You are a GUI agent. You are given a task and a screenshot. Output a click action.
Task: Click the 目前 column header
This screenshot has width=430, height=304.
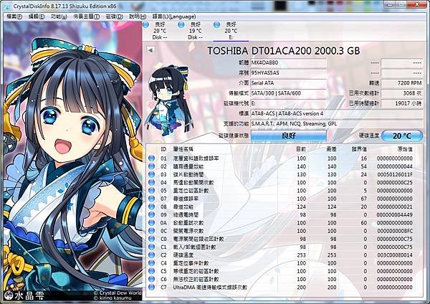pos(301,149)
